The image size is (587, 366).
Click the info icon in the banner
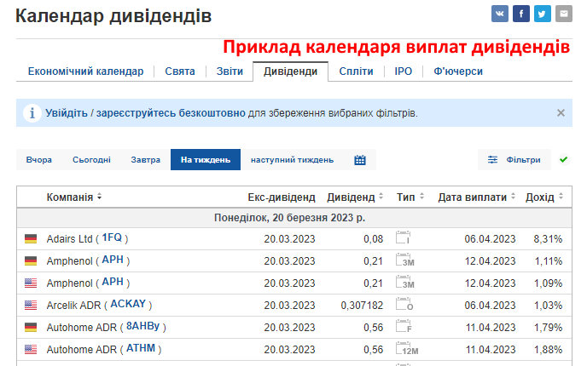pos(32,113)
